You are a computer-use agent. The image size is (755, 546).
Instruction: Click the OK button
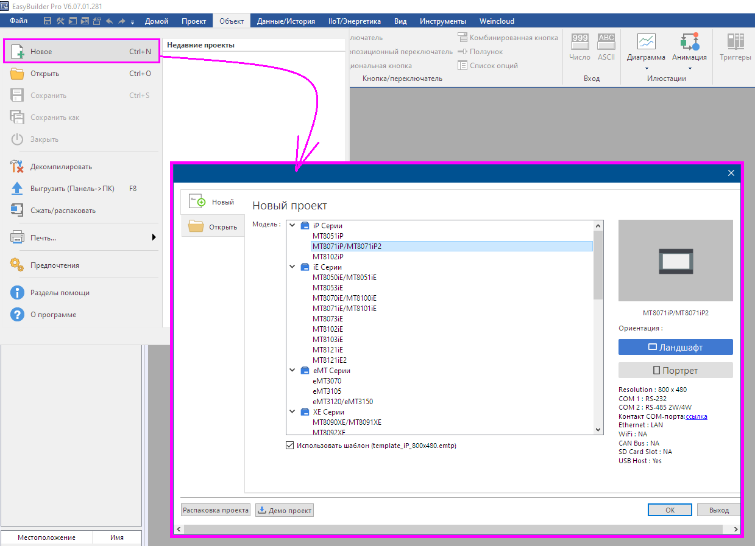(670, 510)
